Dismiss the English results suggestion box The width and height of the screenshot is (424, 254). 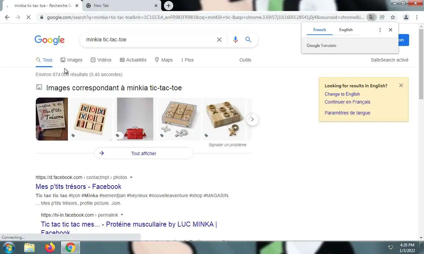pos(401,85)
